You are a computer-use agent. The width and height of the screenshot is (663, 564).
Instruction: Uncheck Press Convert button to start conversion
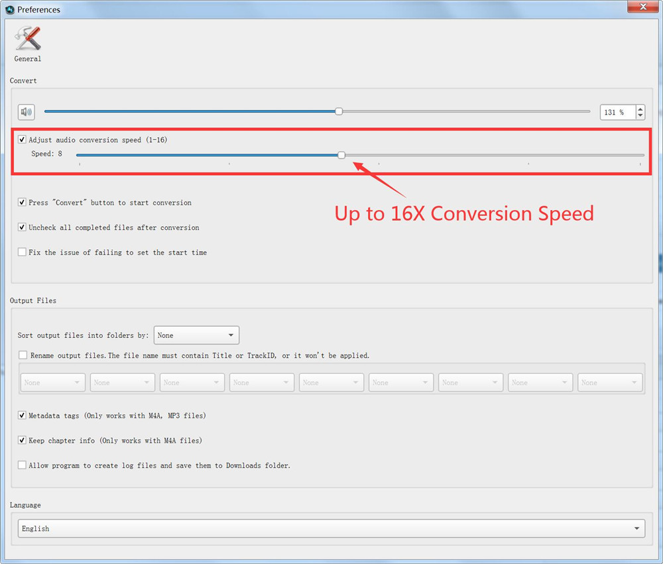22,203
